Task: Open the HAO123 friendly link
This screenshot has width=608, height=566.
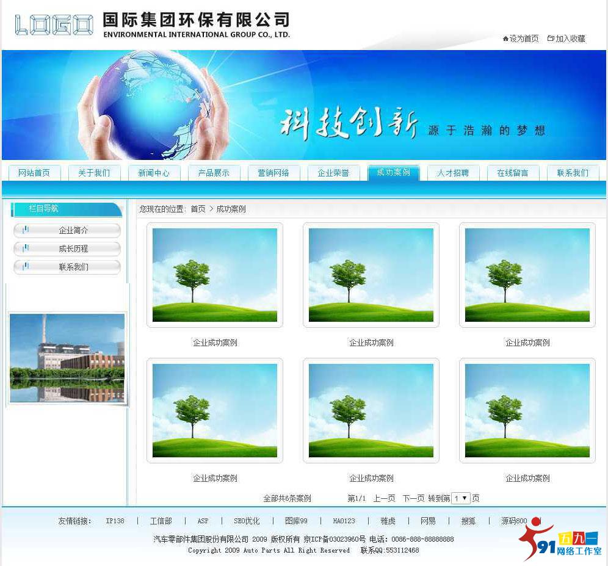Action: click(344, 521)
